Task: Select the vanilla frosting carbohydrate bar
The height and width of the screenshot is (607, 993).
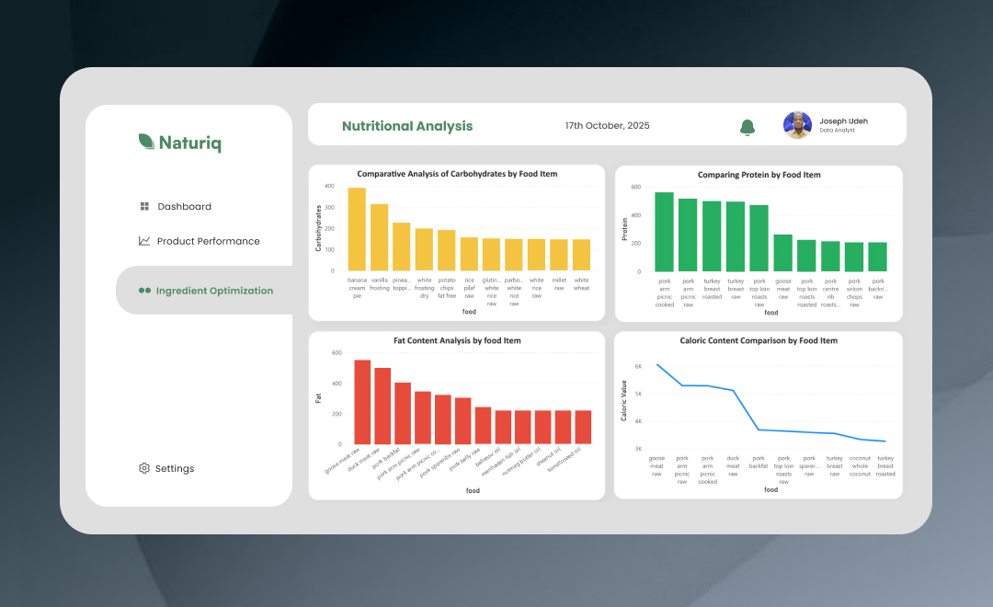Action: click(380, 237)
